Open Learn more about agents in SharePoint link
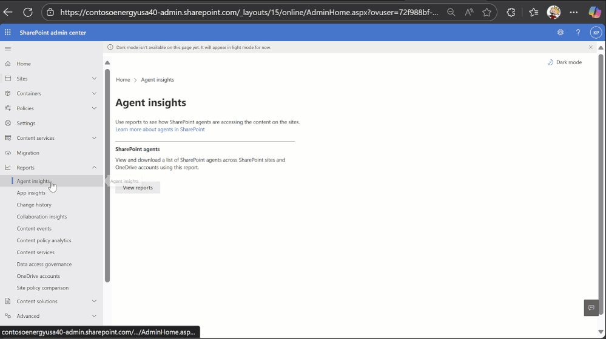606x339 pixels. [x=160, y=129]
